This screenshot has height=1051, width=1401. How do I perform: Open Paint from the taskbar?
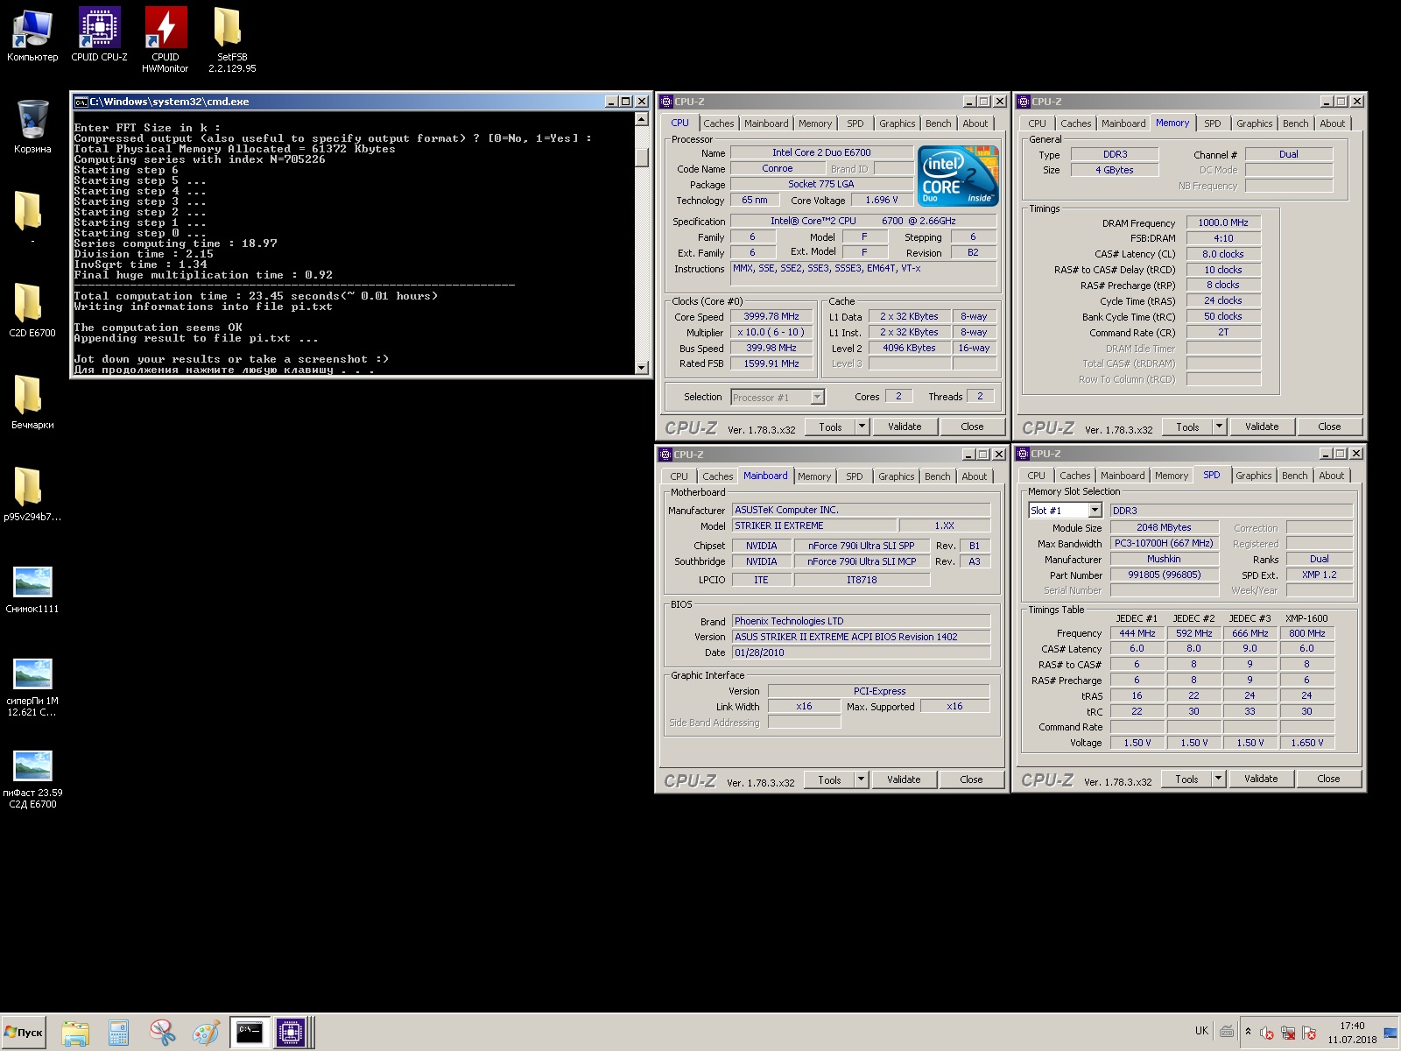206,1033
